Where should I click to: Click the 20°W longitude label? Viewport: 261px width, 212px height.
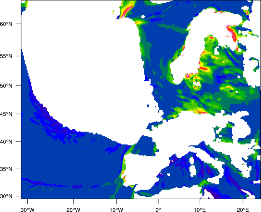tap(73, 210)
